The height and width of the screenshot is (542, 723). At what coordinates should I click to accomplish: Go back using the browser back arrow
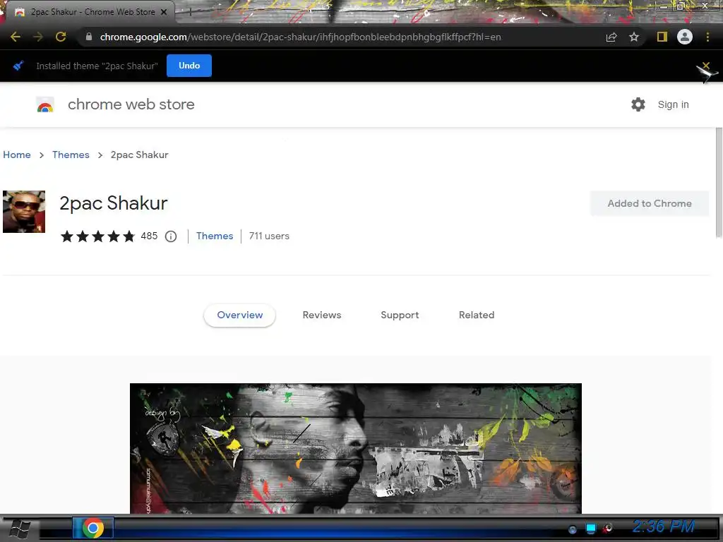click(x=16, y=37)
